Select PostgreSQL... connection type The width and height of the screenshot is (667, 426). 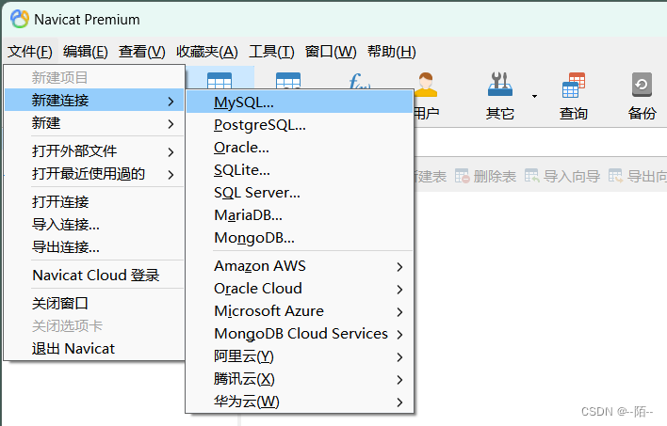[x=300, y=125]
